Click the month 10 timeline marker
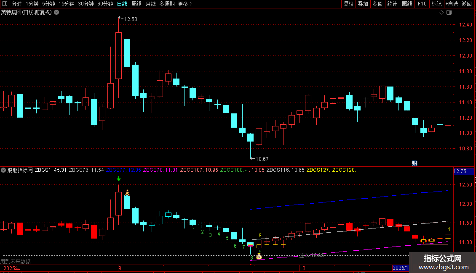 click(x=302, y=268)
